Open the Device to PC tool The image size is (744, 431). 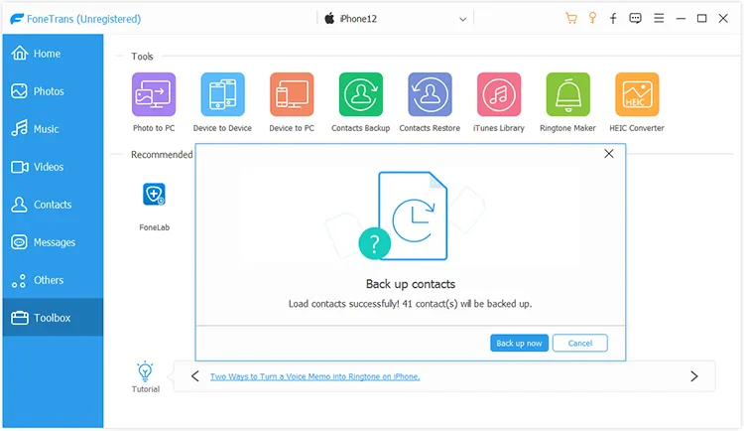coord(292,94)
